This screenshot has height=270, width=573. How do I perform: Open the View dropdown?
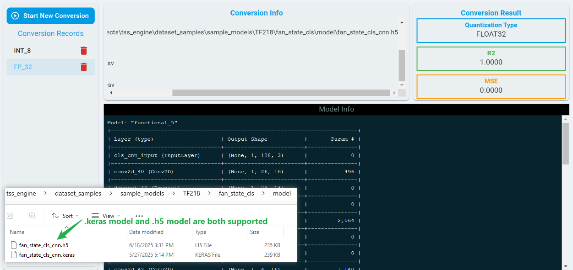105,216
